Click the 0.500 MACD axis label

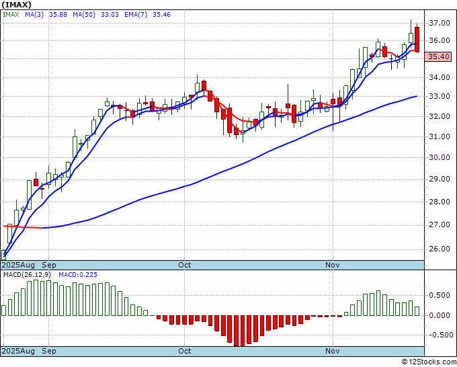[x=440, y=295]
